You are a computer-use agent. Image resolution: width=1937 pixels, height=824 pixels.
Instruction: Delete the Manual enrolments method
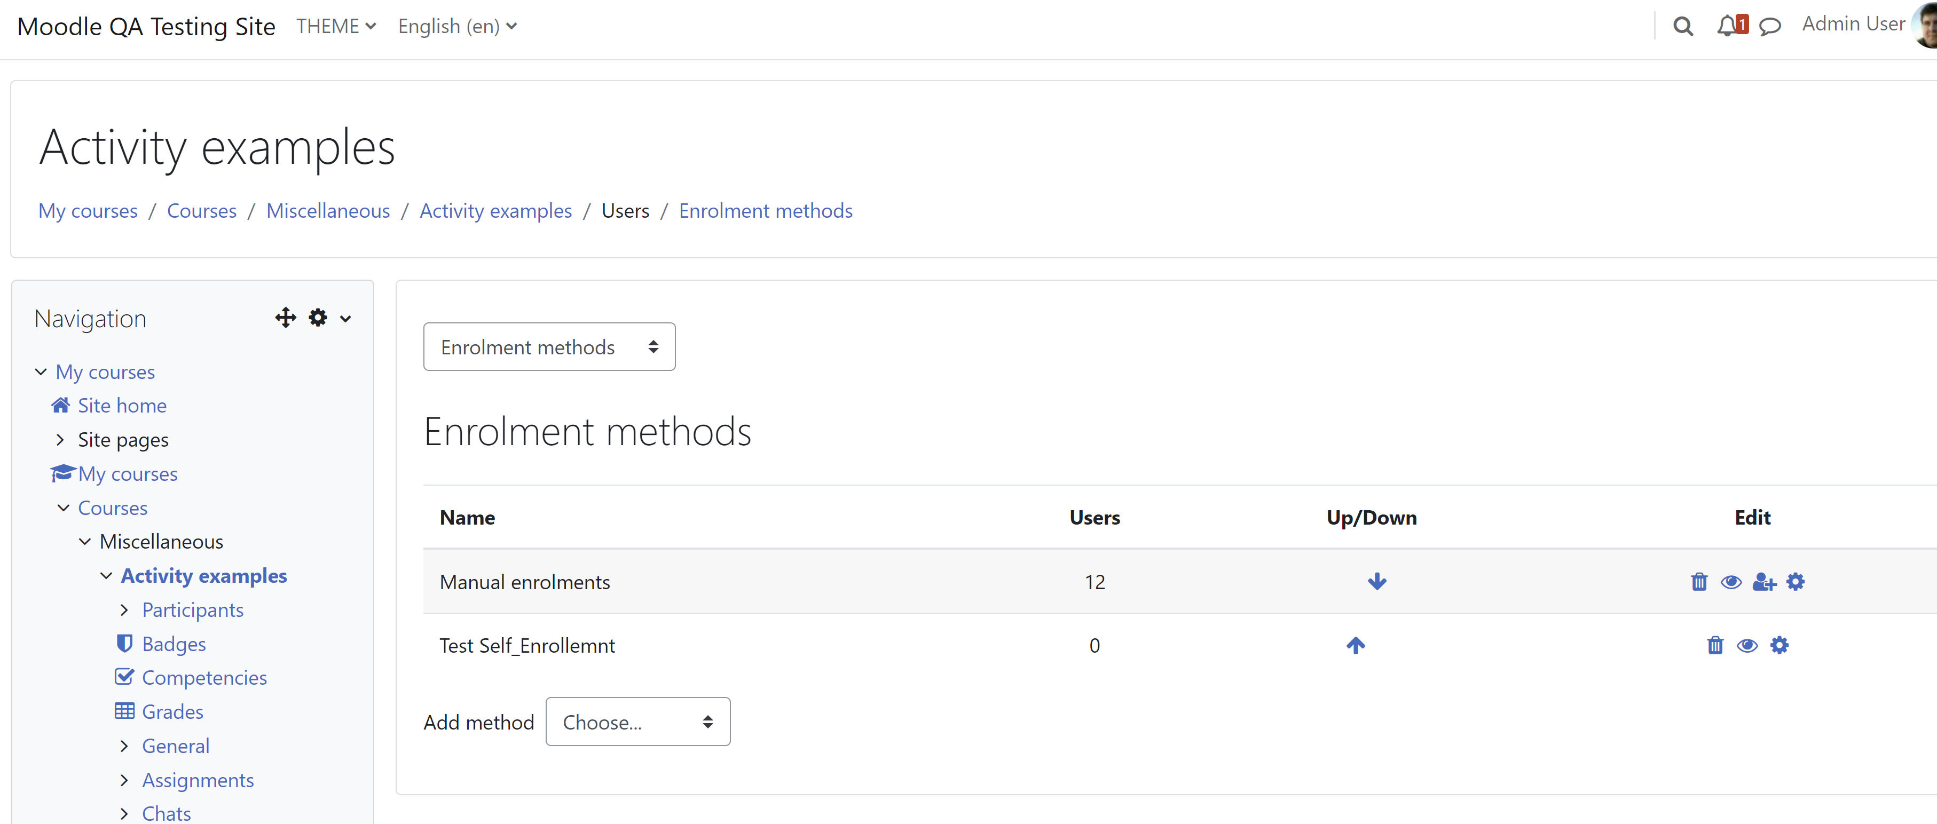click(1699, 581)
